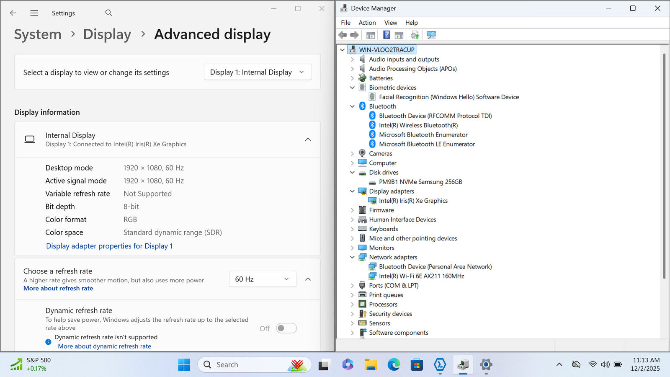
Task: Open the Action menu
Action: pyautogui.click(x=367, y=23)
